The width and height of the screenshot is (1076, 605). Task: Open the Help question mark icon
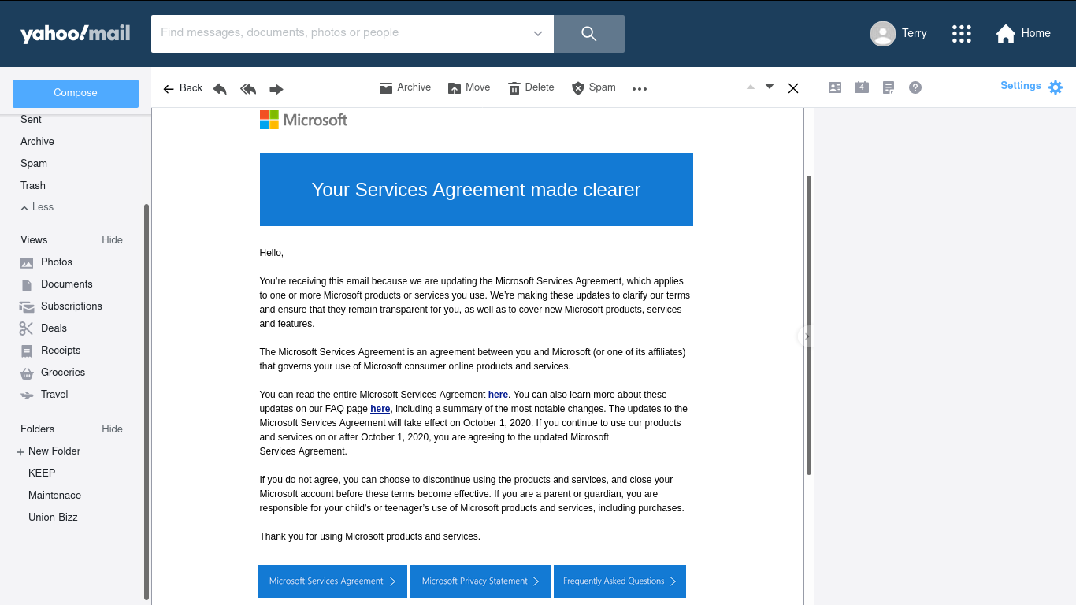tap(915, 87)
